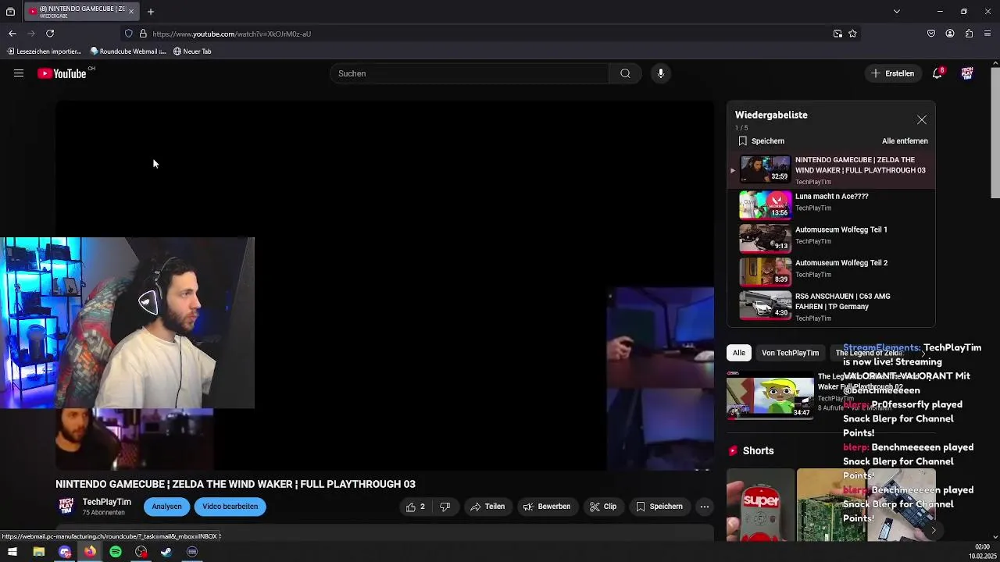Open Firefox extensions puzzle icon
This screenshot has height=562, width=1000.
(969, 34)
